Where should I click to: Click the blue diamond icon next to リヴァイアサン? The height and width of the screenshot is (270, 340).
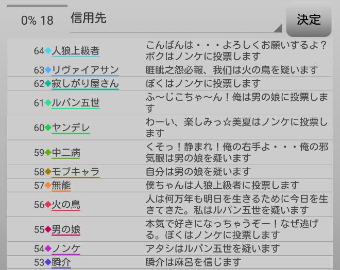click(x=48, y=70)
